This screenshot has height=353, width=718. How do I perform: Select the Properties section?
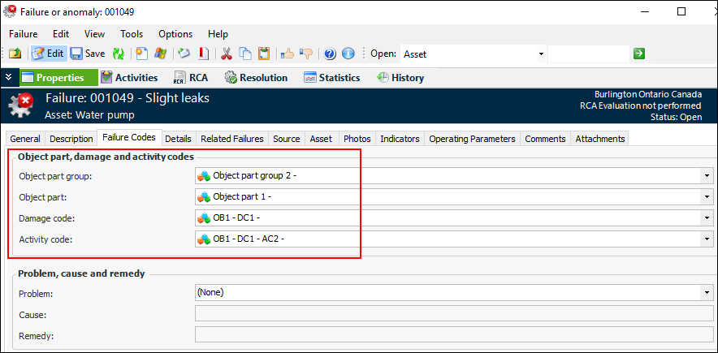pyautogui.click(x=58, y=78)
